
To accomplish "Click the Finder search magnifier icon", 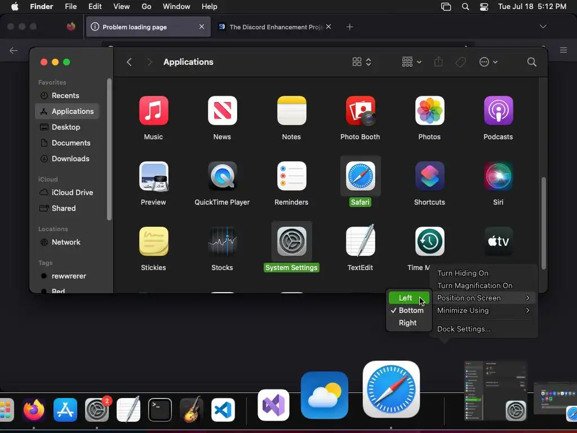I will click(x=531, y=62).
